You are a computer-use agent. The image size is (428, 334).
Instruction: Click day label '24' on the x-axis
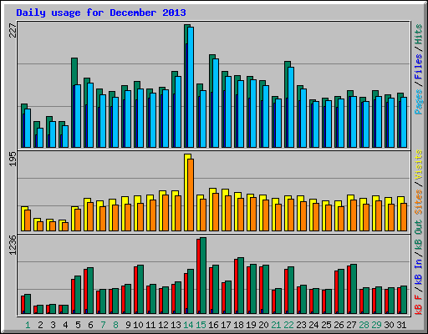pyautogui.click(x=313, y=325)
